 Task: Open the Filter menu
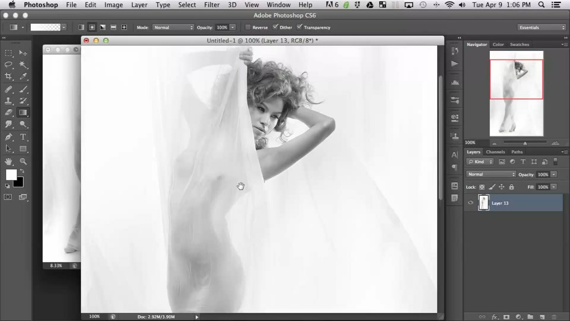212,5
